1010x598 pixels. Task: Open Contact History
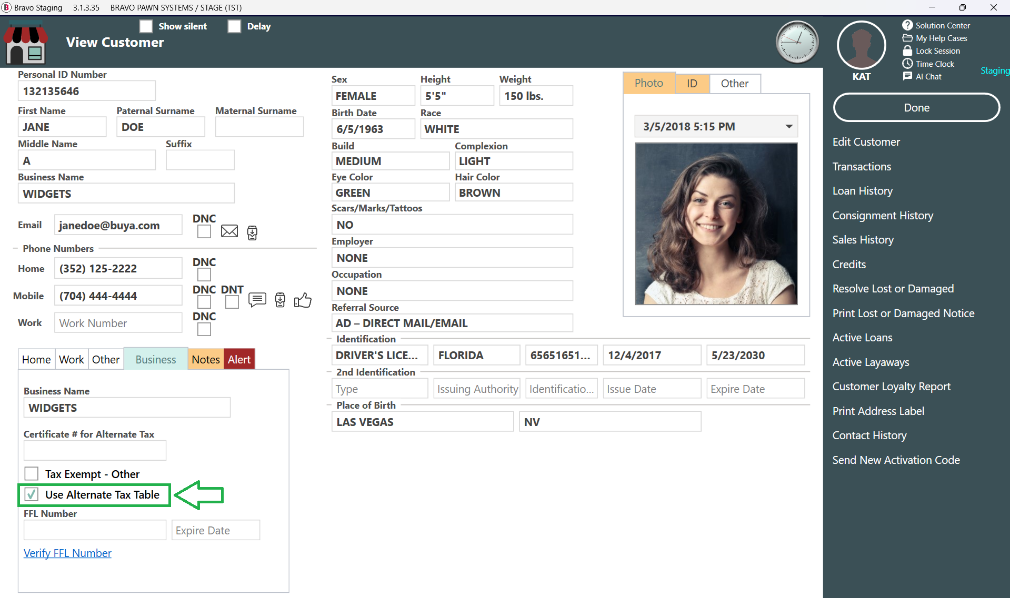click(869, 435)
